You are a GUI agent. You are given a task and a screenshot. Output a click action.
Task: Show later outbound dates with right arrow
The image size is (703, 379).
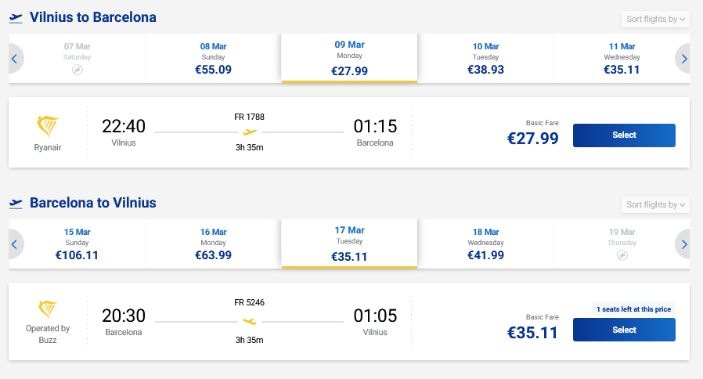point(684,59)
